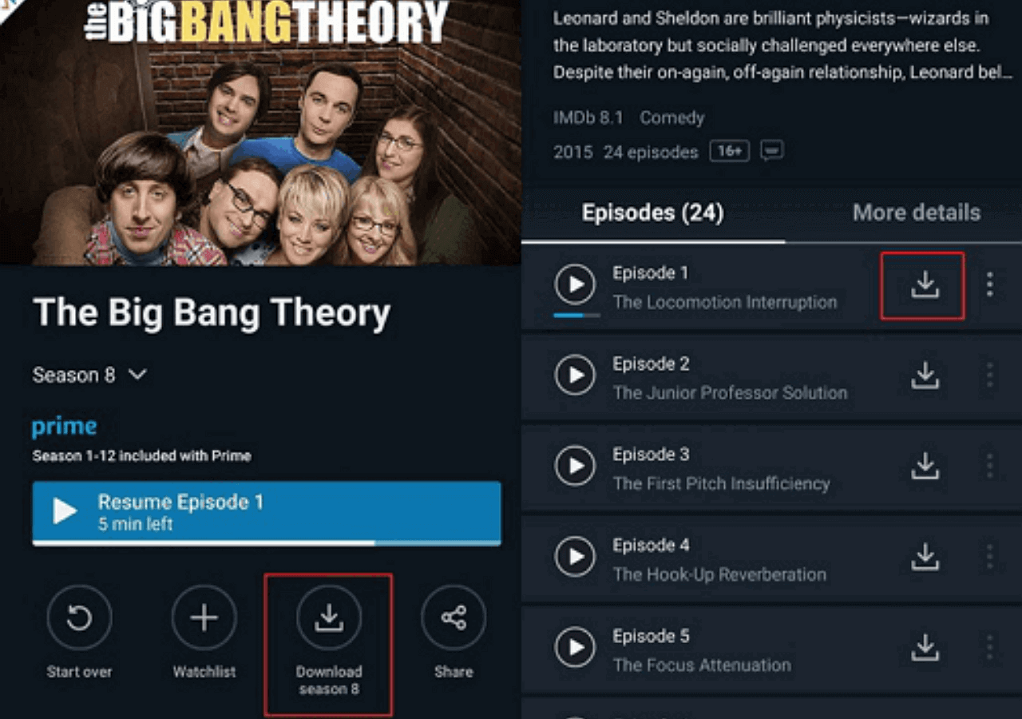The image size is (1022, 719).
Task: Expand the Season 8 dropdown
Action: coord(90,375)
